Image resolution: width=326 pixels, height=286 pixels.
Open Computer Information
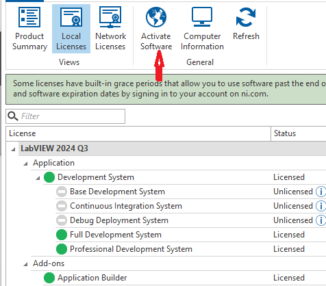point(202,29)
